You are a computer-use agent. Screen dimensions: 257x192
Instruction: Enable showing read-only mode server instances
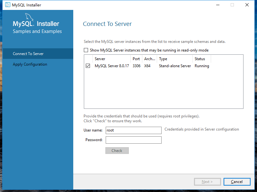pos(86,50)
